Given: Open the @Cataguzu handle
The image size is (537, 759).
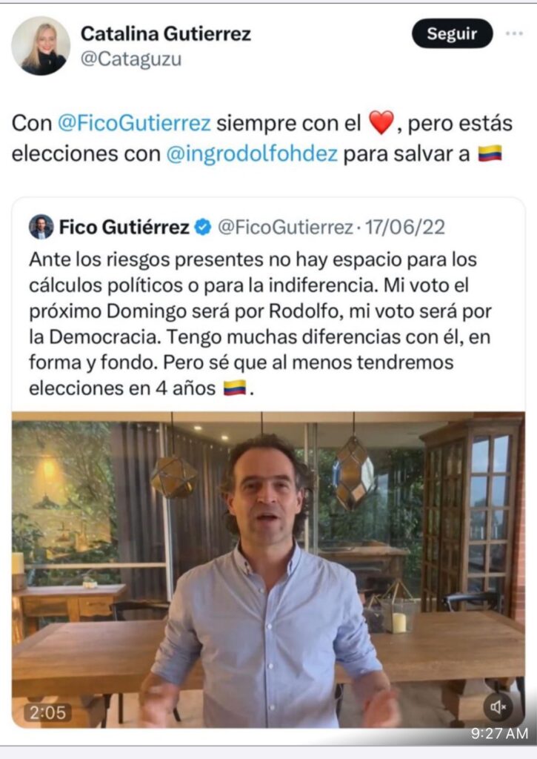Looking at the screenshot, I should (130, 59).
